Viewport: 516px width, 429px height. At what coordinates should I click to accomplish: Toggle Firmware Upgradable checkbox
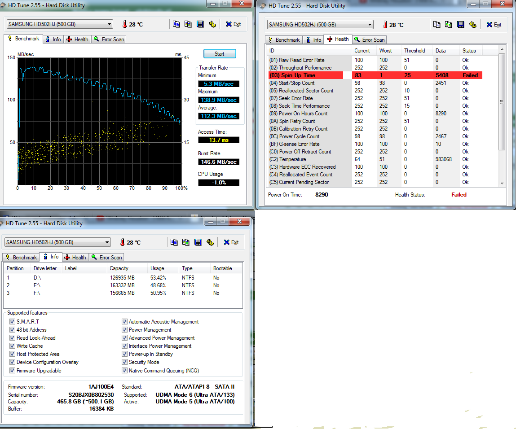pos(12,371)
